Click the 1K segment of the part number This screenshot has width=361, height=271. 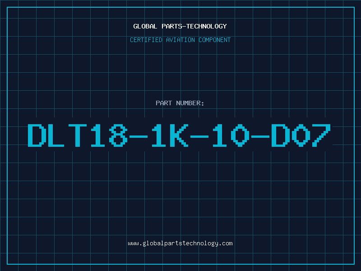pyautogui.click(x=170, y=135)
